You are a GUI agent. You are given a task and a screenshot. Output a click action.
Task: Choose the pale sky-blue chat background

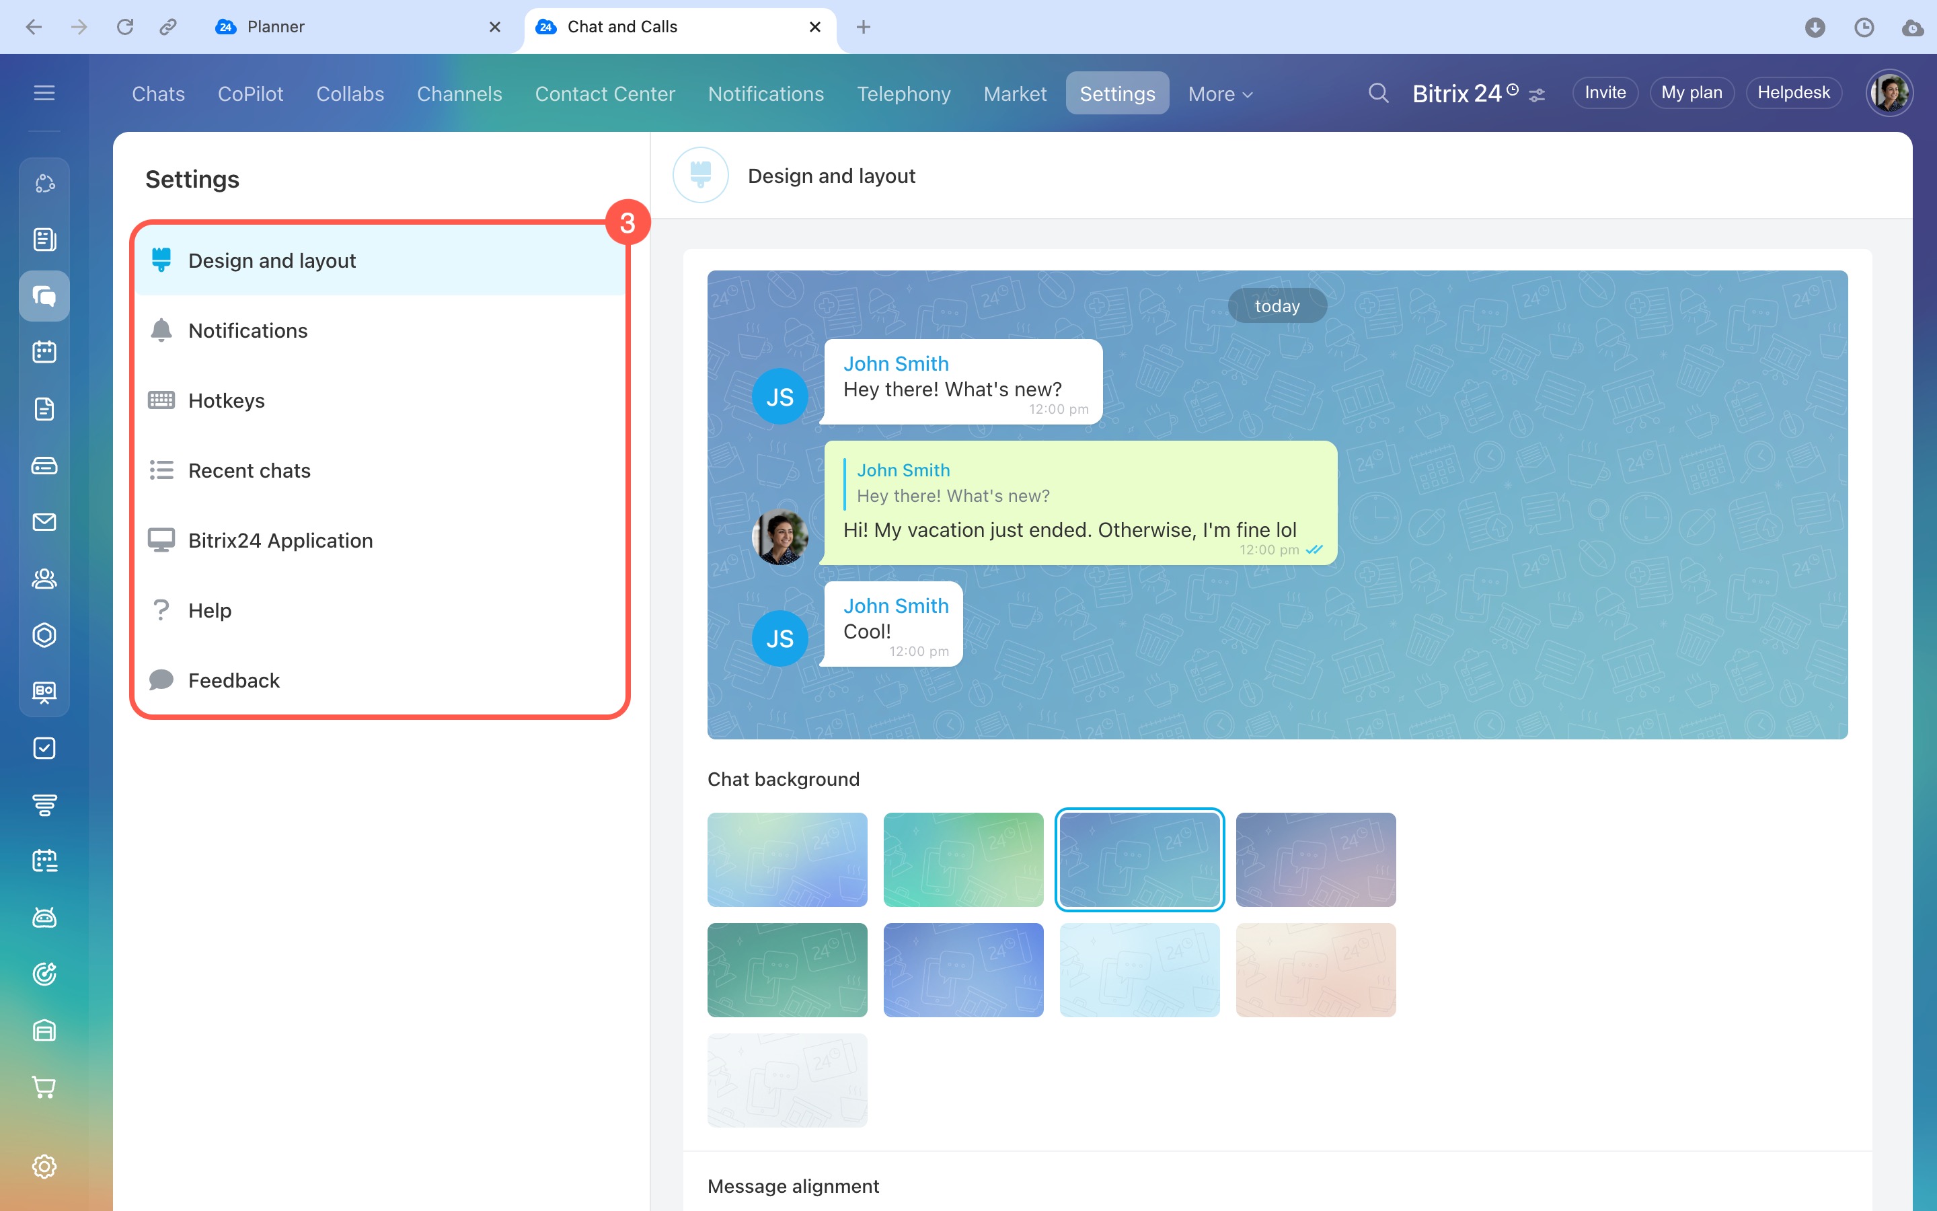pos(1140,970)
